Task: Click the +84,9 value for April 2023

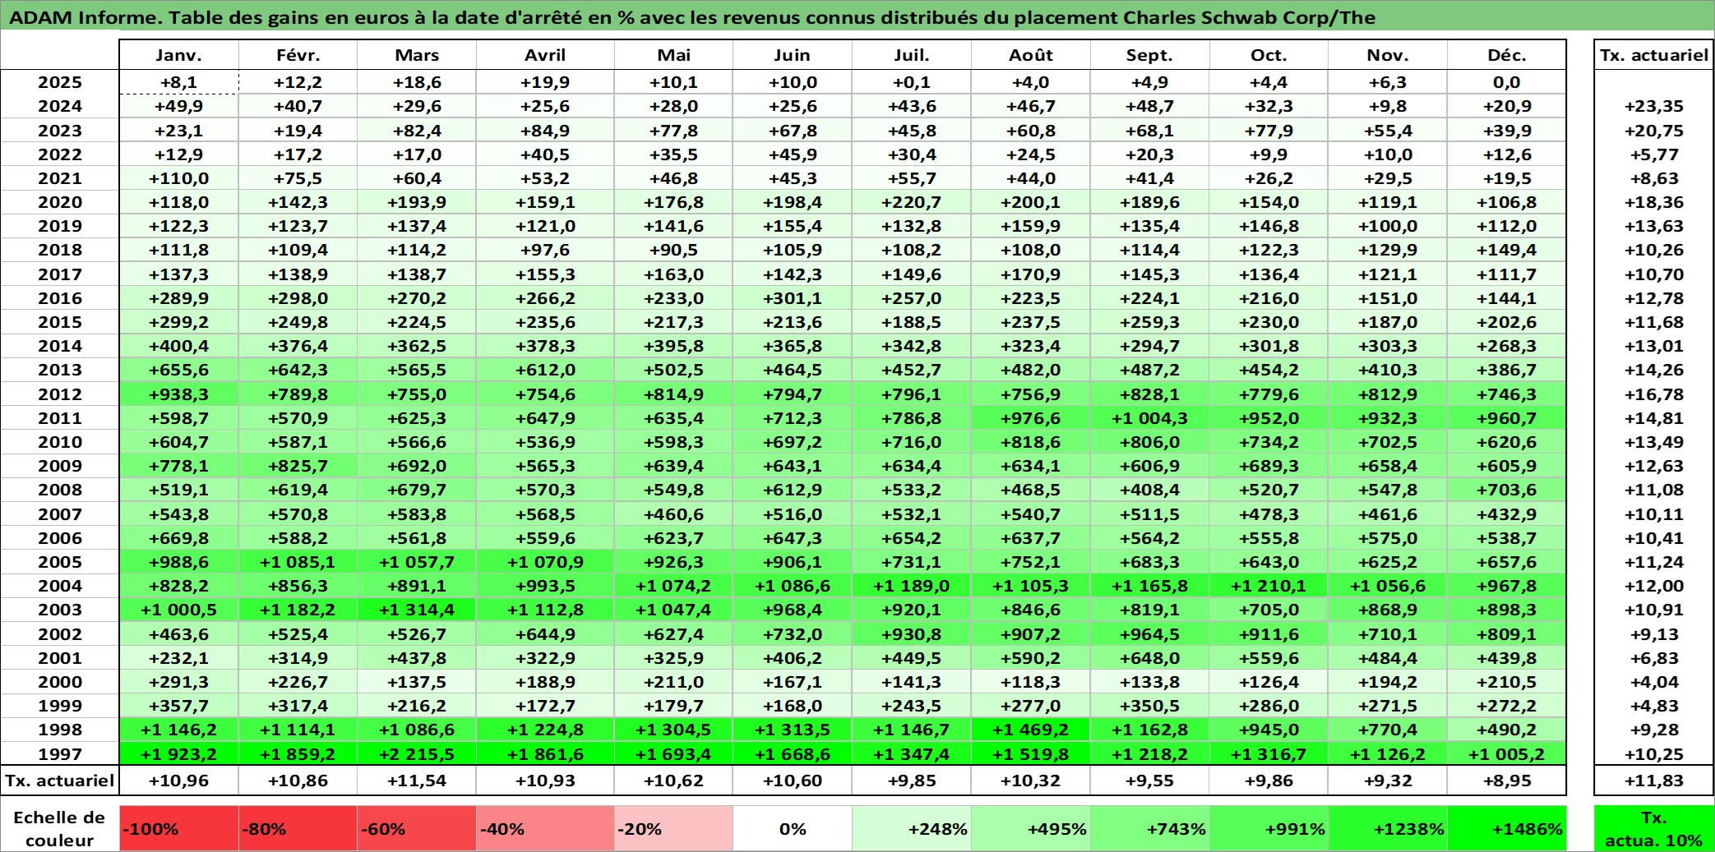Action: (545, 131)
